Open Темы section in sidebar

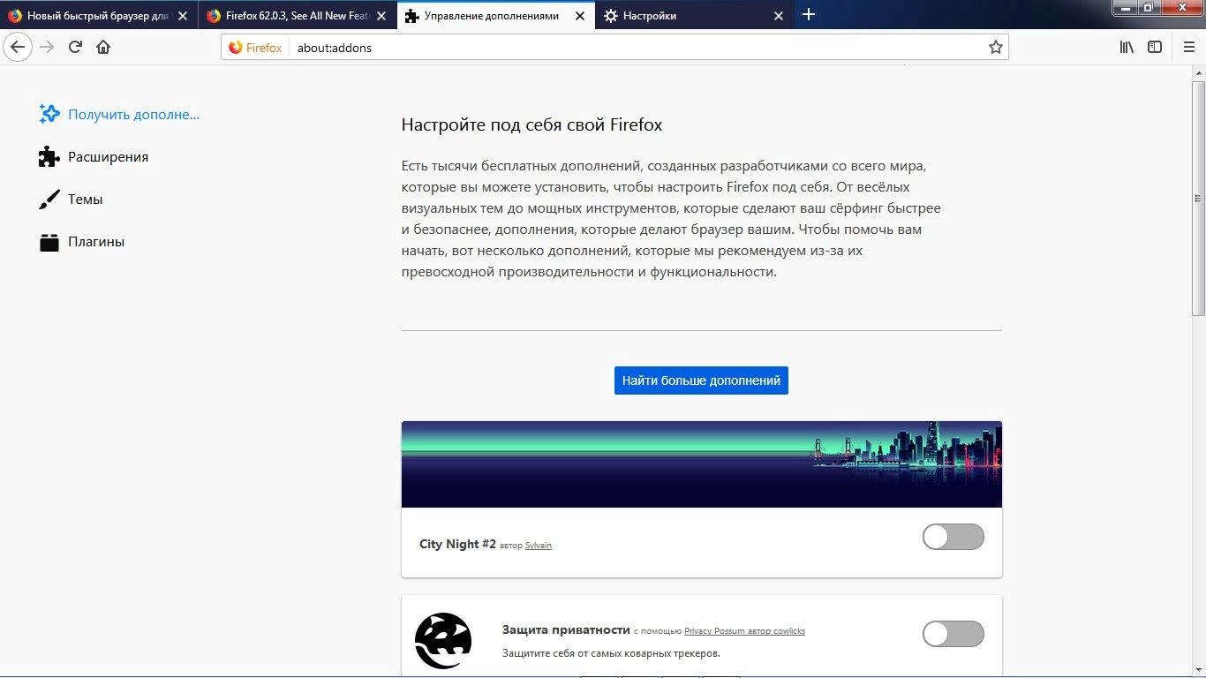[71, 200]
